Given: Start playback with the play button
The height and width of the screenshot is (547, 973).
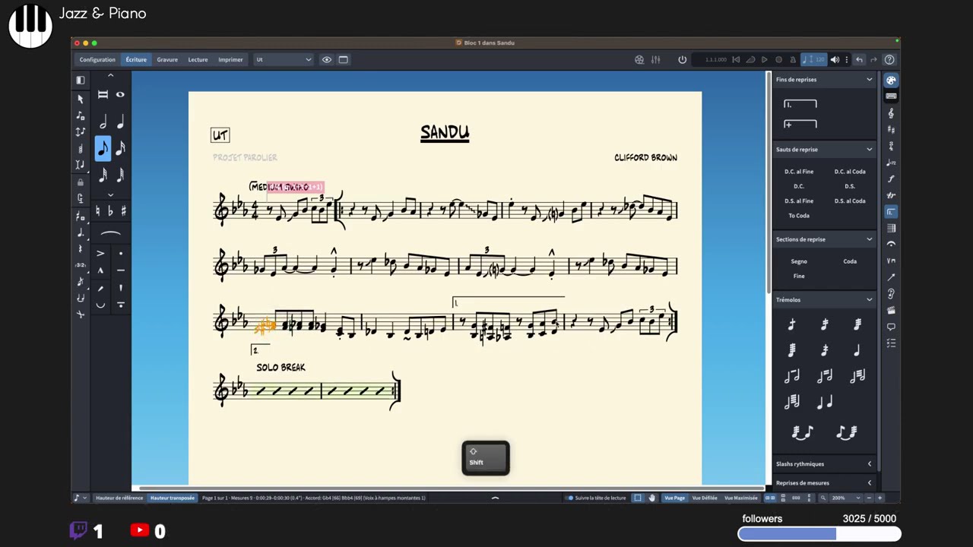Looking at the screenshot, I should [x=765, y=59].
